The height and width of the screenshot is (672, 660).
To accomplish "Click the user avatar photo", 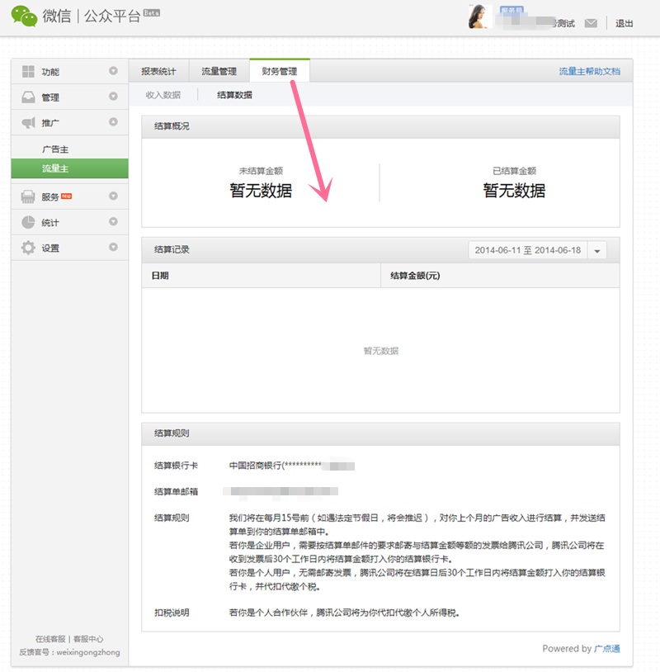I will (x=480, y=17).
